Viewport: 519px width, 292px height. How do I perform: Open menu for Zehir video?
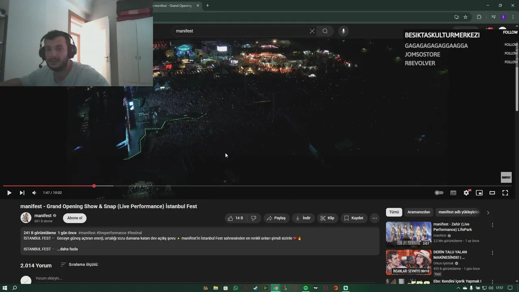click(x=493, y=225)
